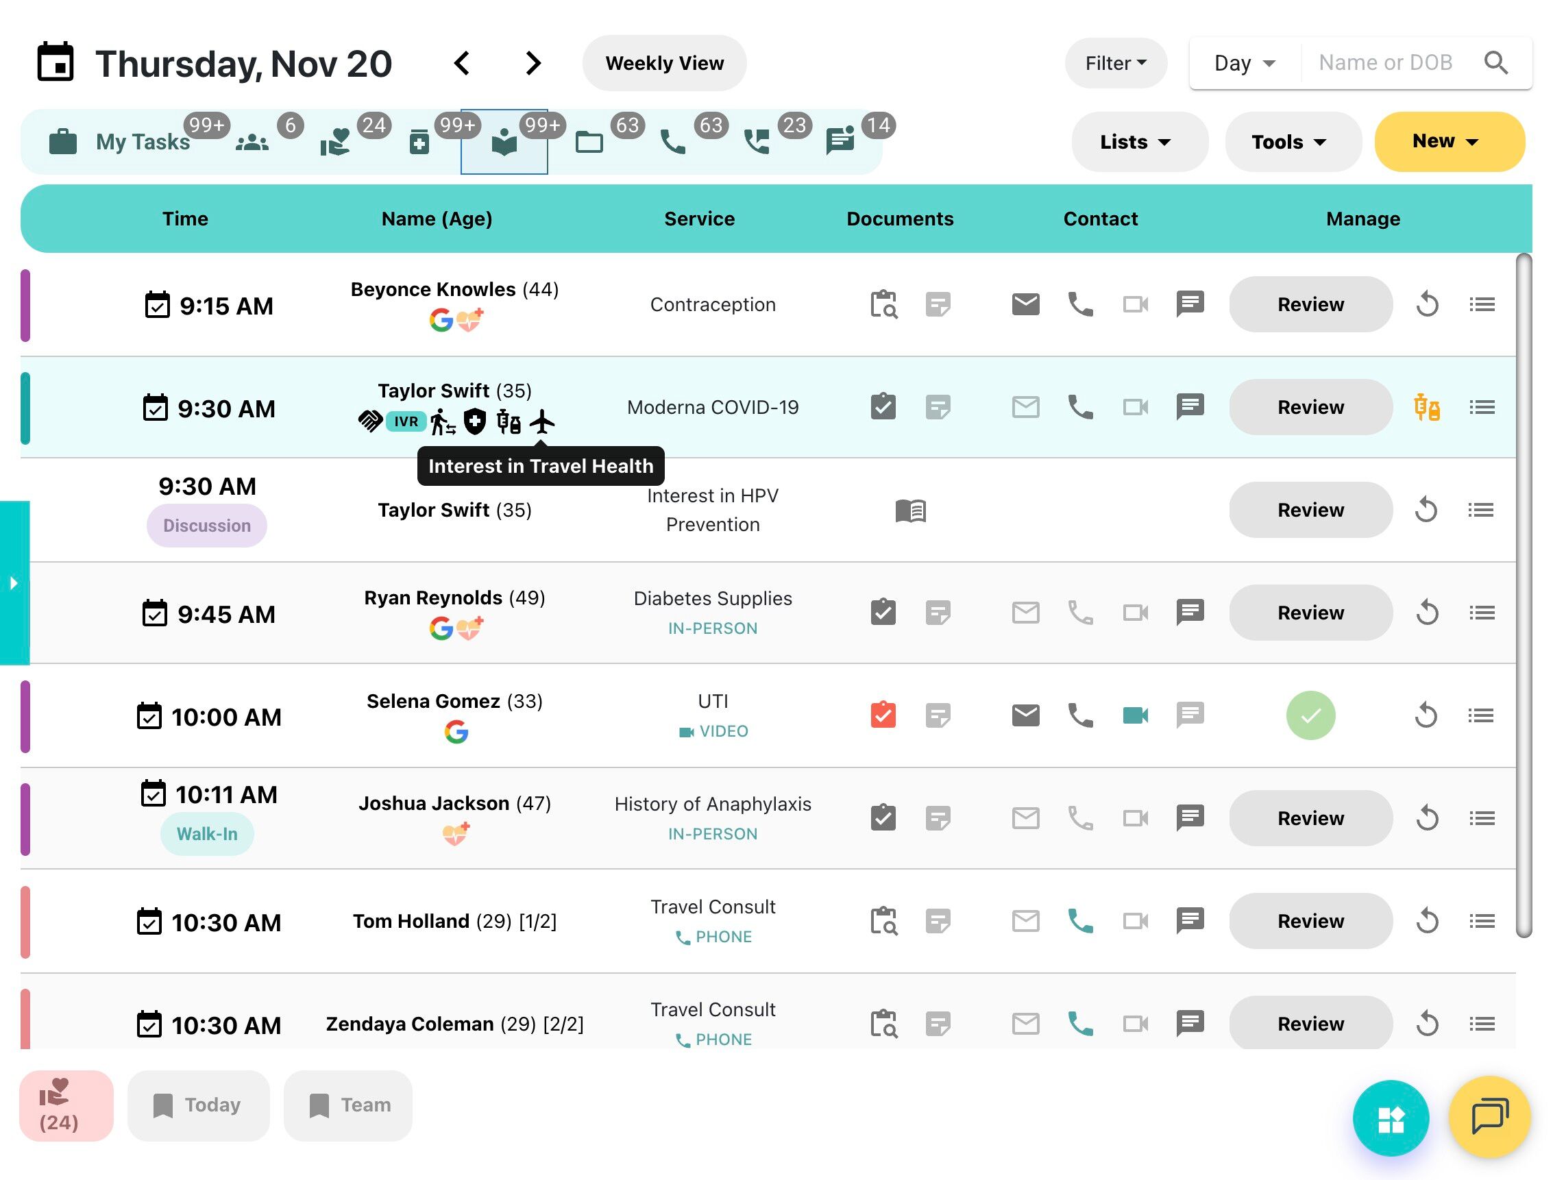The height and width of the screenshot is (1180, 1553).
Task: Click the red clipboard document for Selena Gomez
Action: (x=882, y=715)
